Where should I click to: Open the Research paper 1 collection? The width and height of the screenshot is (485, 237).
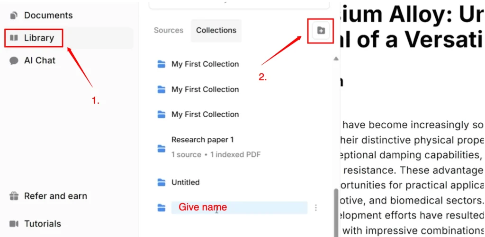point(202,140)
